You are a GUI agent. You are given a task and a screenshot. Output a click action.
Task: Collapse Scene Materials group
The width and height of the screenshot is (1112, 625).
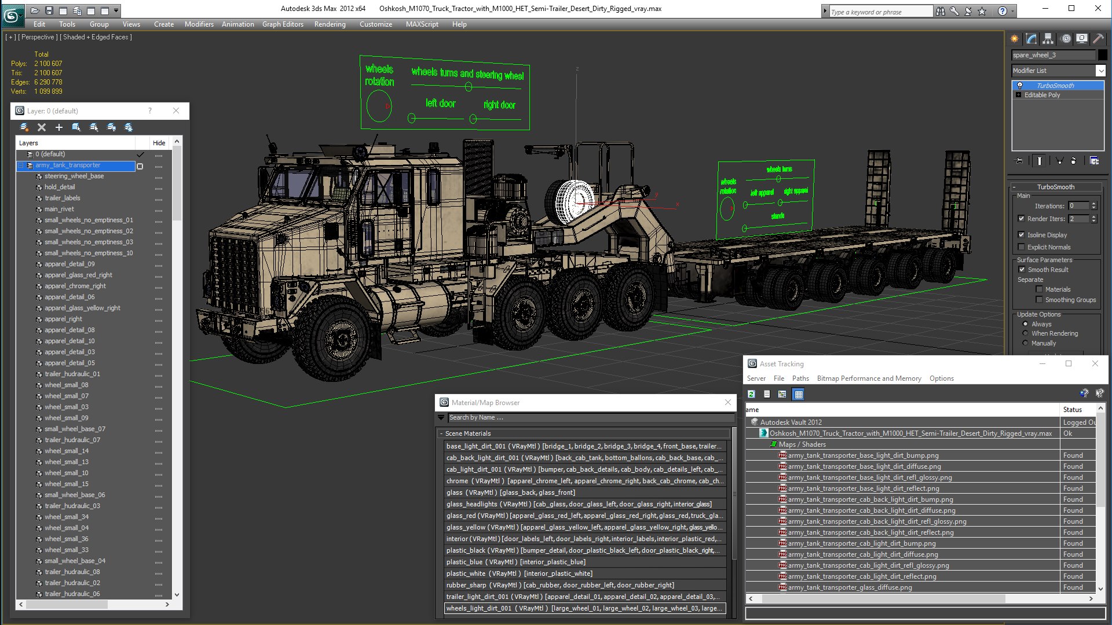click(x=441, y=433)
